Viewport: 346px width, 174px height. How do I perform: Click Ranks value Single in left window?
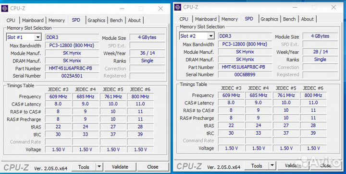147,60
